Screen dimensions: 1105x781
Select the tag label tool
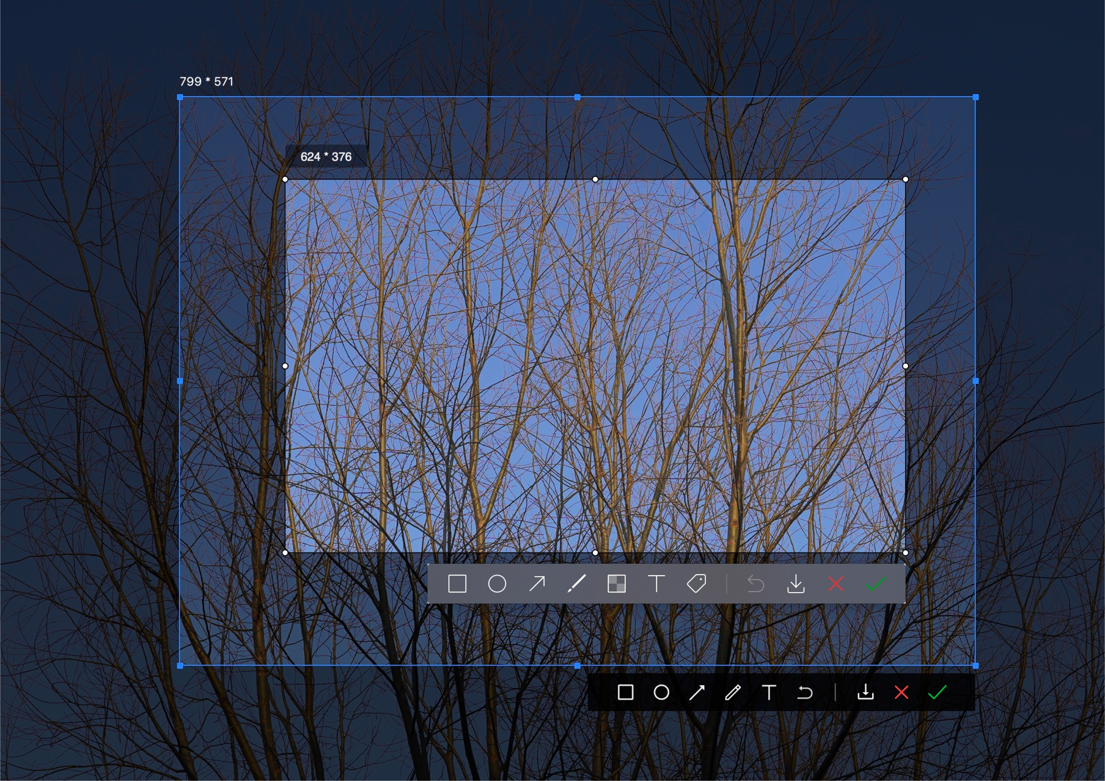click(x=696, y=584)
